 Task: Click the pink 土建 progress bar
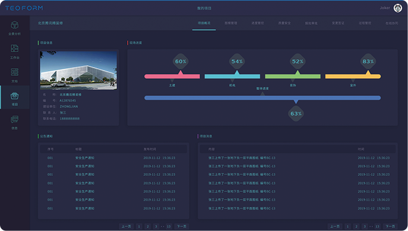tap(172, 76)
